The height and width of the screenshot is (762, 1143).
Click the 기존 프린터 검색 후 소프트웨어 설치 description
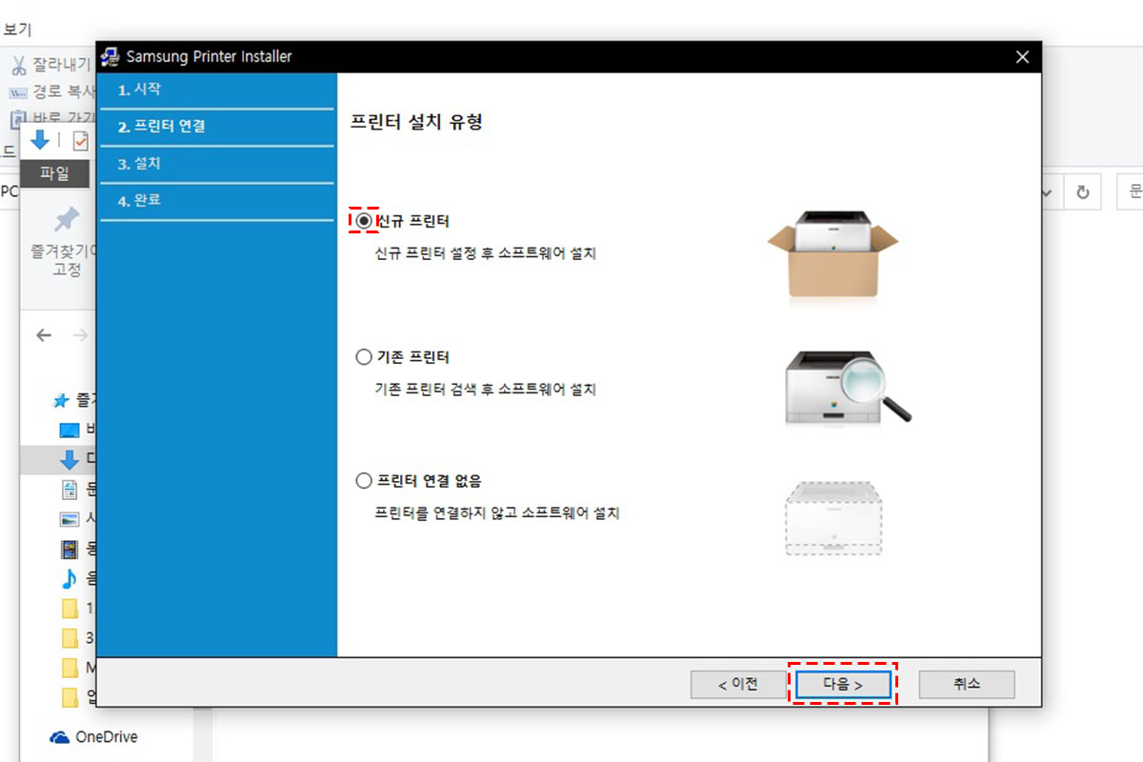point(486,390)
